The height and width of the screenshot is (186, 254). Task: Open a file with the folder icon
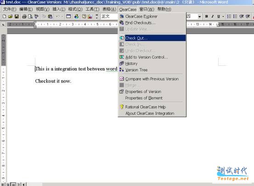pyautogui.click(x=11, y=17)
